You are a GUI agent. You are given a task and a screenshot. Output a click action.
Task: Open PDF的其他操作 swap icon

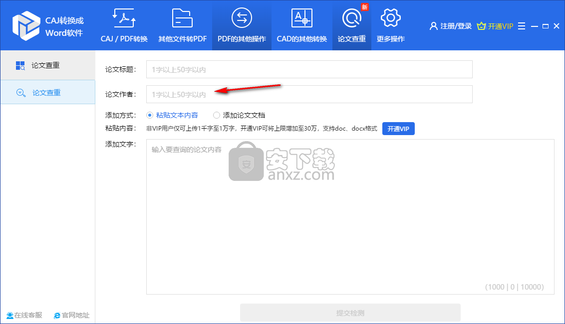pos(242,18)
